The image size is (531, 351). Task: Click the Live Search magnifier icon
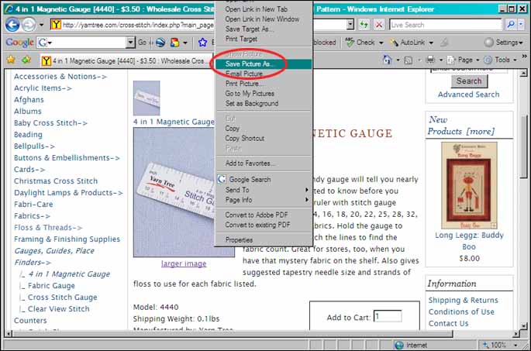(511, 24)
